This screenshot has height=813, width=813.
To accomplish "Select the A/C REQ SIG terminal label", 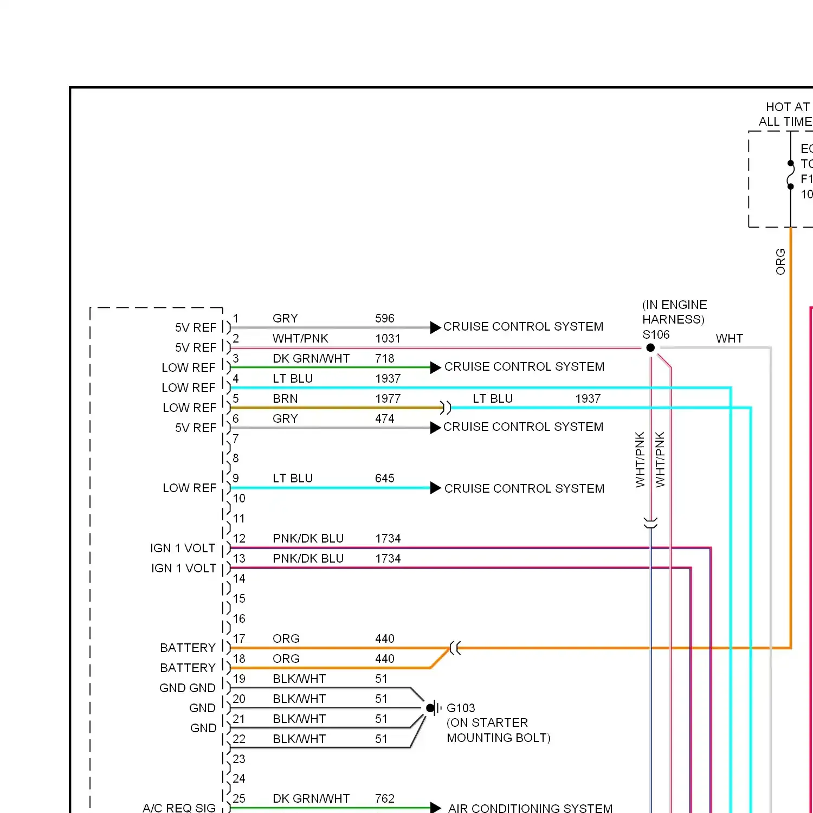I will pos(179,808).
